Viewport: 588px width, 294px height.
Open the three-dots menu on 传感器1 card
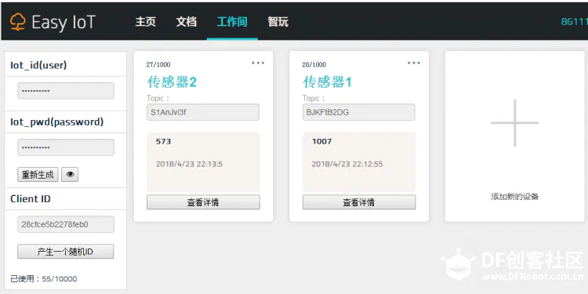[414, 63]
